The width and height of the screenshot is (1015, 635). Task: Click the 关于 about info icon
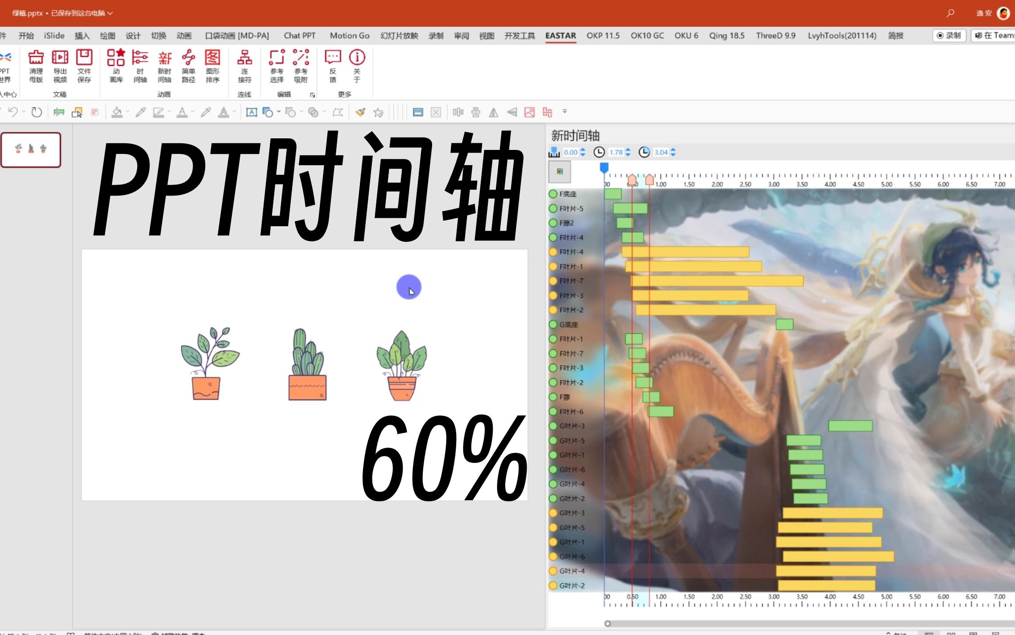[357, 66]
